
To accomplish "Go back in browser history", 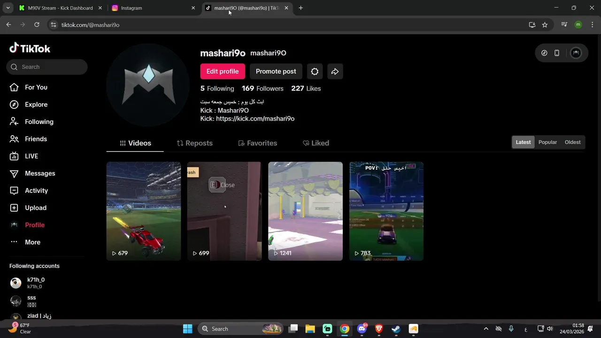I will point(8,25).
